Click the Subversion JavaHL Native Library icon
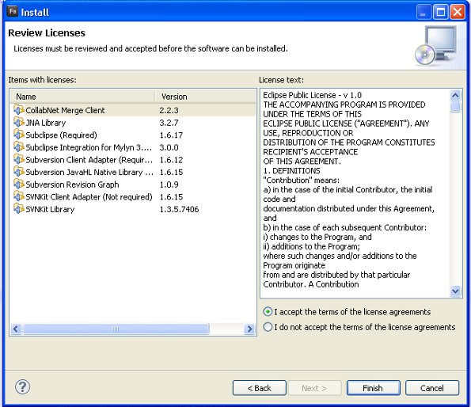Viewport: 471px width, 407px height. click(x=19, y=172)
